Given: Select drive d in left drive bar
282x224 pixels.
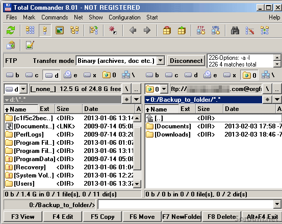Looking at the screenshot, I should coord(52,75).
